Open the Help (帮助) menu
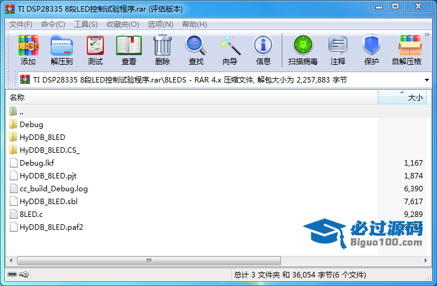Screen dimensions: 437x286 (x=194, y=24)
